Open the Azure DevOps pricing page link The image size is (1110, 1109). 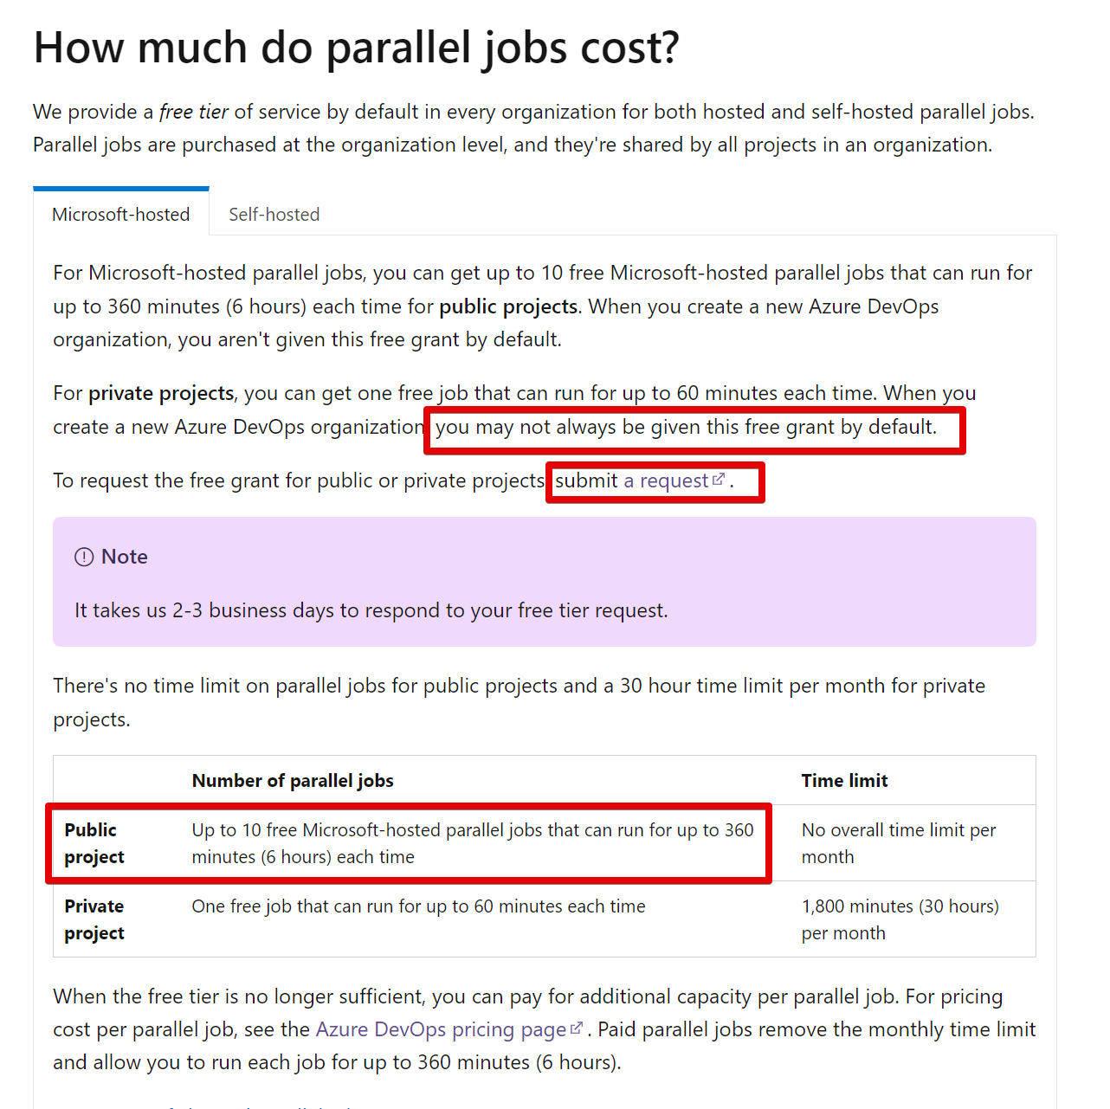[441, 1029]
